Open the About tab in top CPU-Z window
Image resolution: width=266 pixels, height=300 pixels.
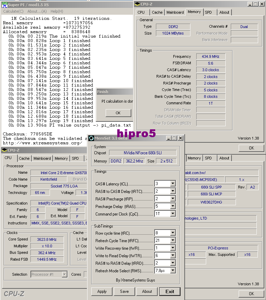[x=224, y=12]
